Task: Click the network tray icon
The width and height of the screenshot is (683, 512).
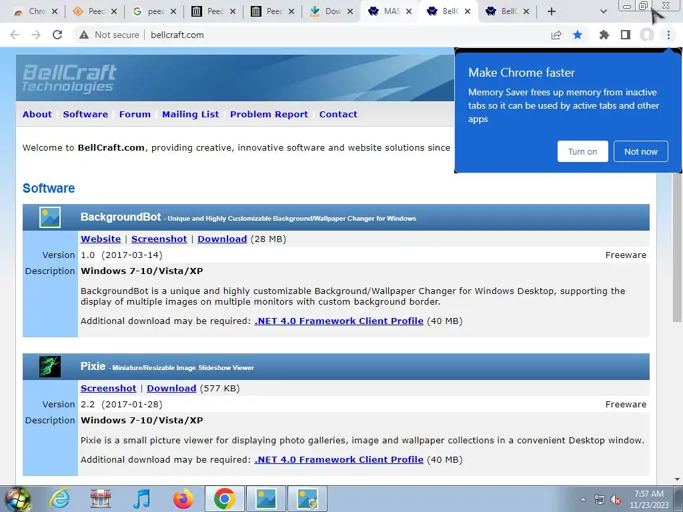Action: tap(600, 500)
